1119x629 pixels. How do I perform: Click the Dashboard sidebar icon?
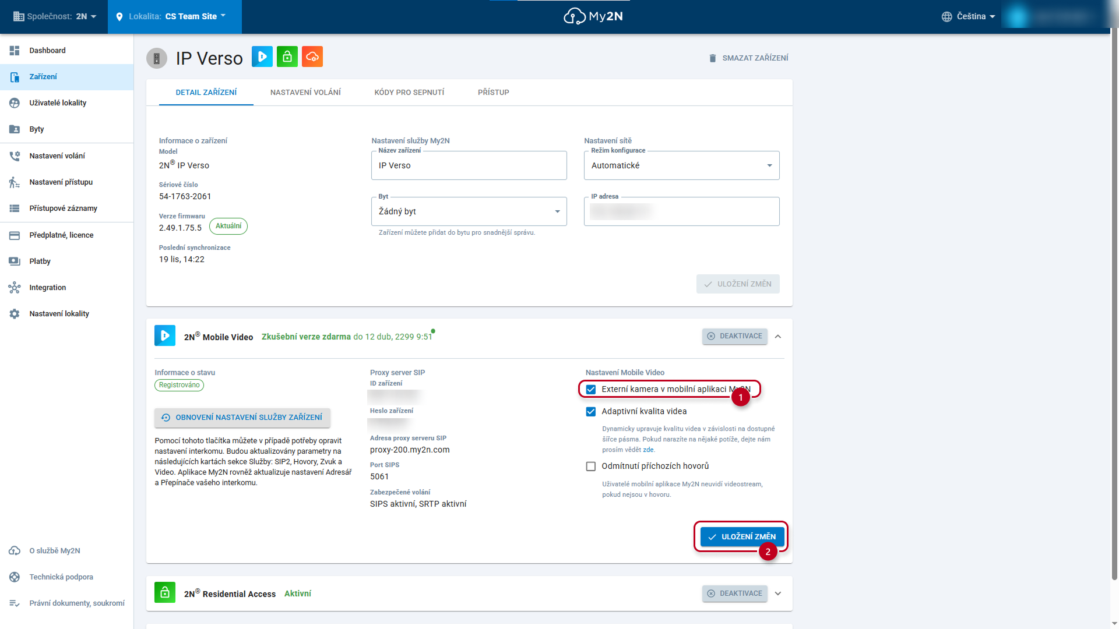(x=15, y=51)
